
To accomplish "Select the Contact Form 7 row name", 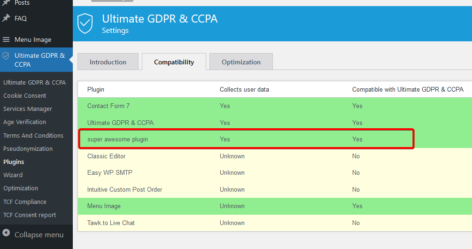I will click(108, 106).
